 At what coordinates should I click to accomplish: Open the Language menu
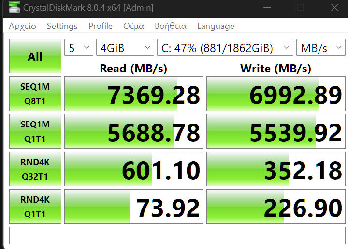216,26
